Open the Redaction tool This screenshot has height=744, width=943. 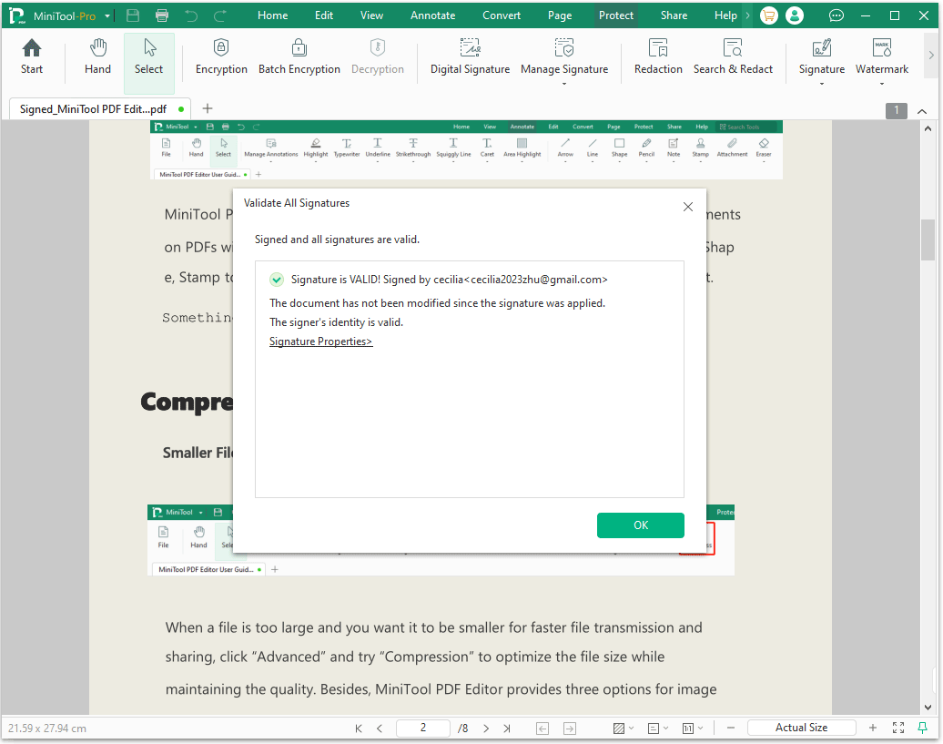pos(658,58)
